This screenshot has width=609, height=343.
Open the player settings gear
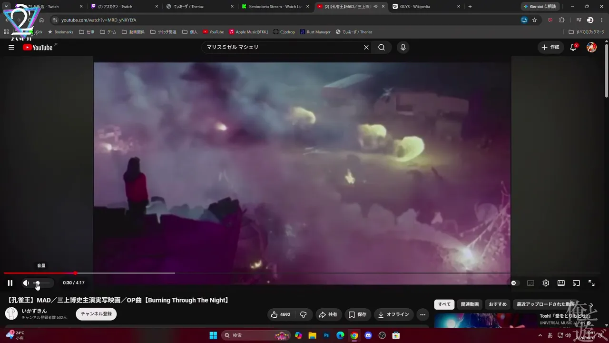pos(546,283)
